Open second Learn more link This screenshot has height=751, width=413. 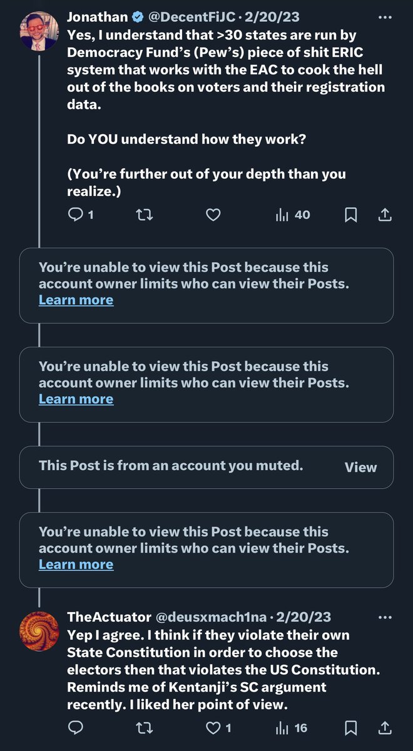76,399
